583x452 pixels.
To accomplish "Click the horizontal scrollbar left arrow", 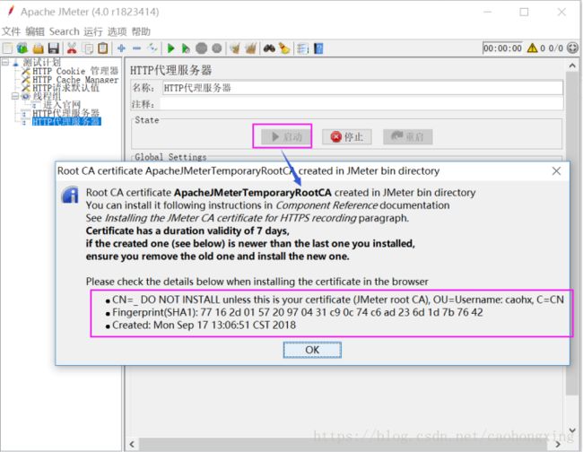I will point(132,444).
